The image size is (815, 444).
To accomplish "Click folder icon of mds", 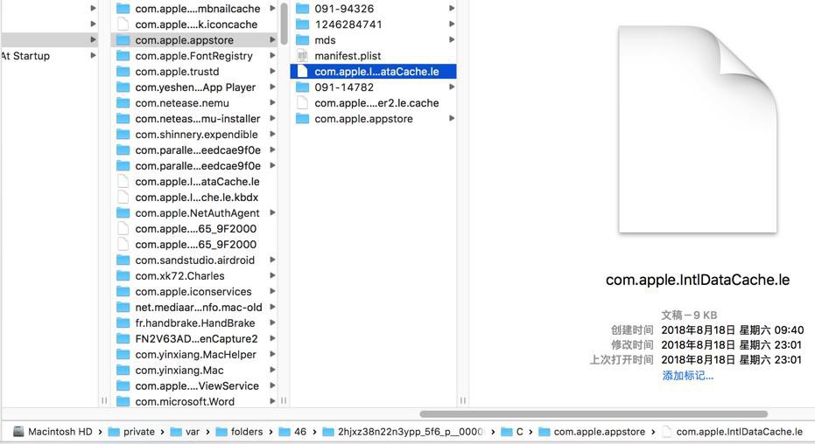I will [303, 40].
